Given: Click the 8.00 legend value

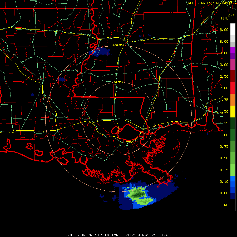Looking at the screenshot, I should [x=224, y=29].
